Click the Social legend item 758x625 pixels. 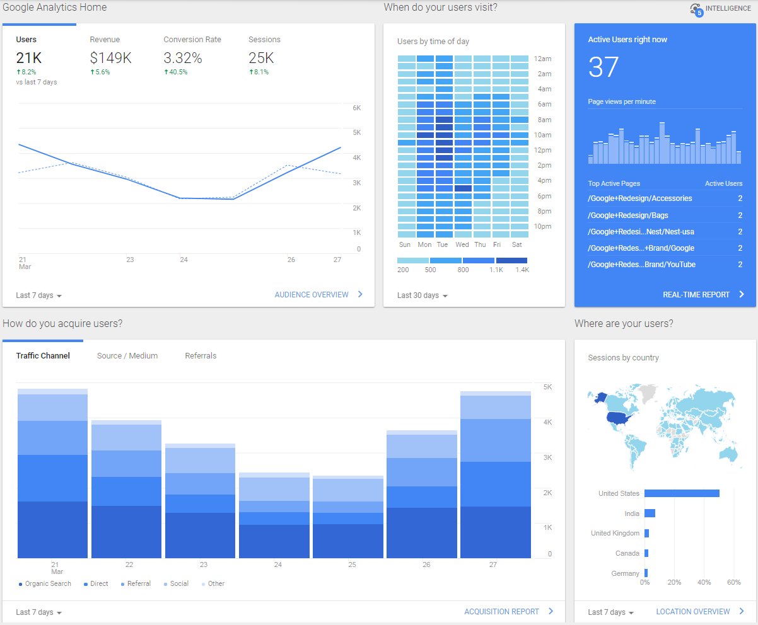tap(176, 584)
